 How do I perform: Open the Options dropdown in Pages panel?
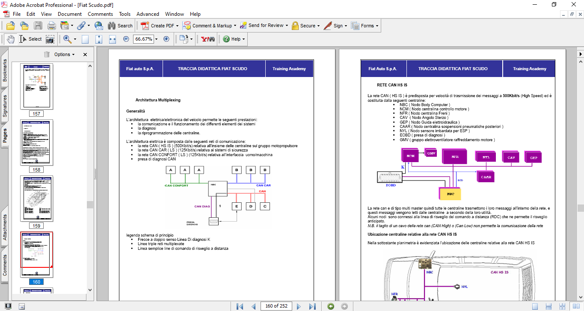click(64, 54)
